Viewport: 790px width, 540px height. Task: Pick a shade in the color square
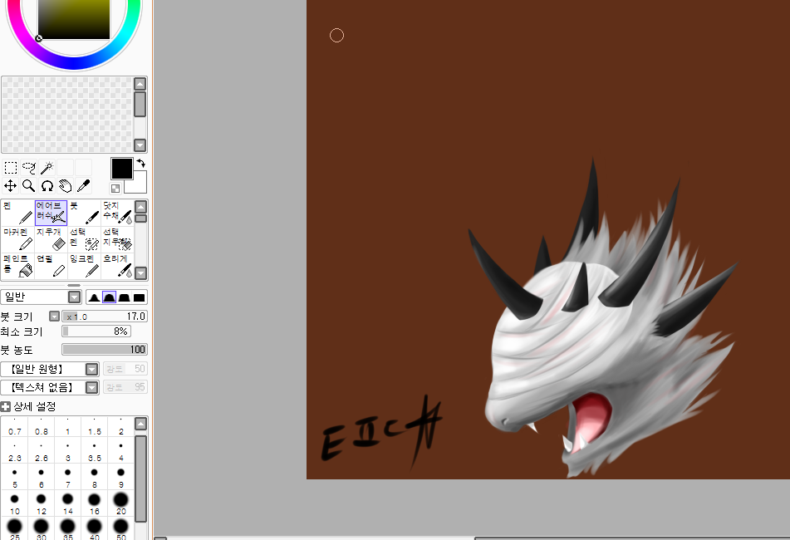coord(74,19)
